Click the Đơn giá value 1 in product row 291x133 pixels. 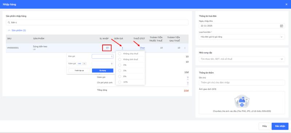[x=122, y=48]
